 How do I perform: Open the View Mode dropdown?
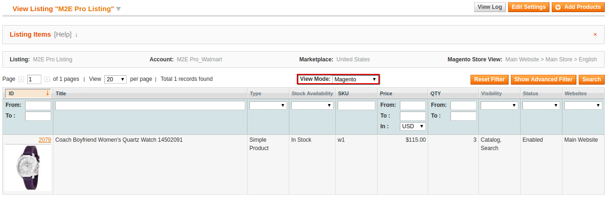point(355,79)
